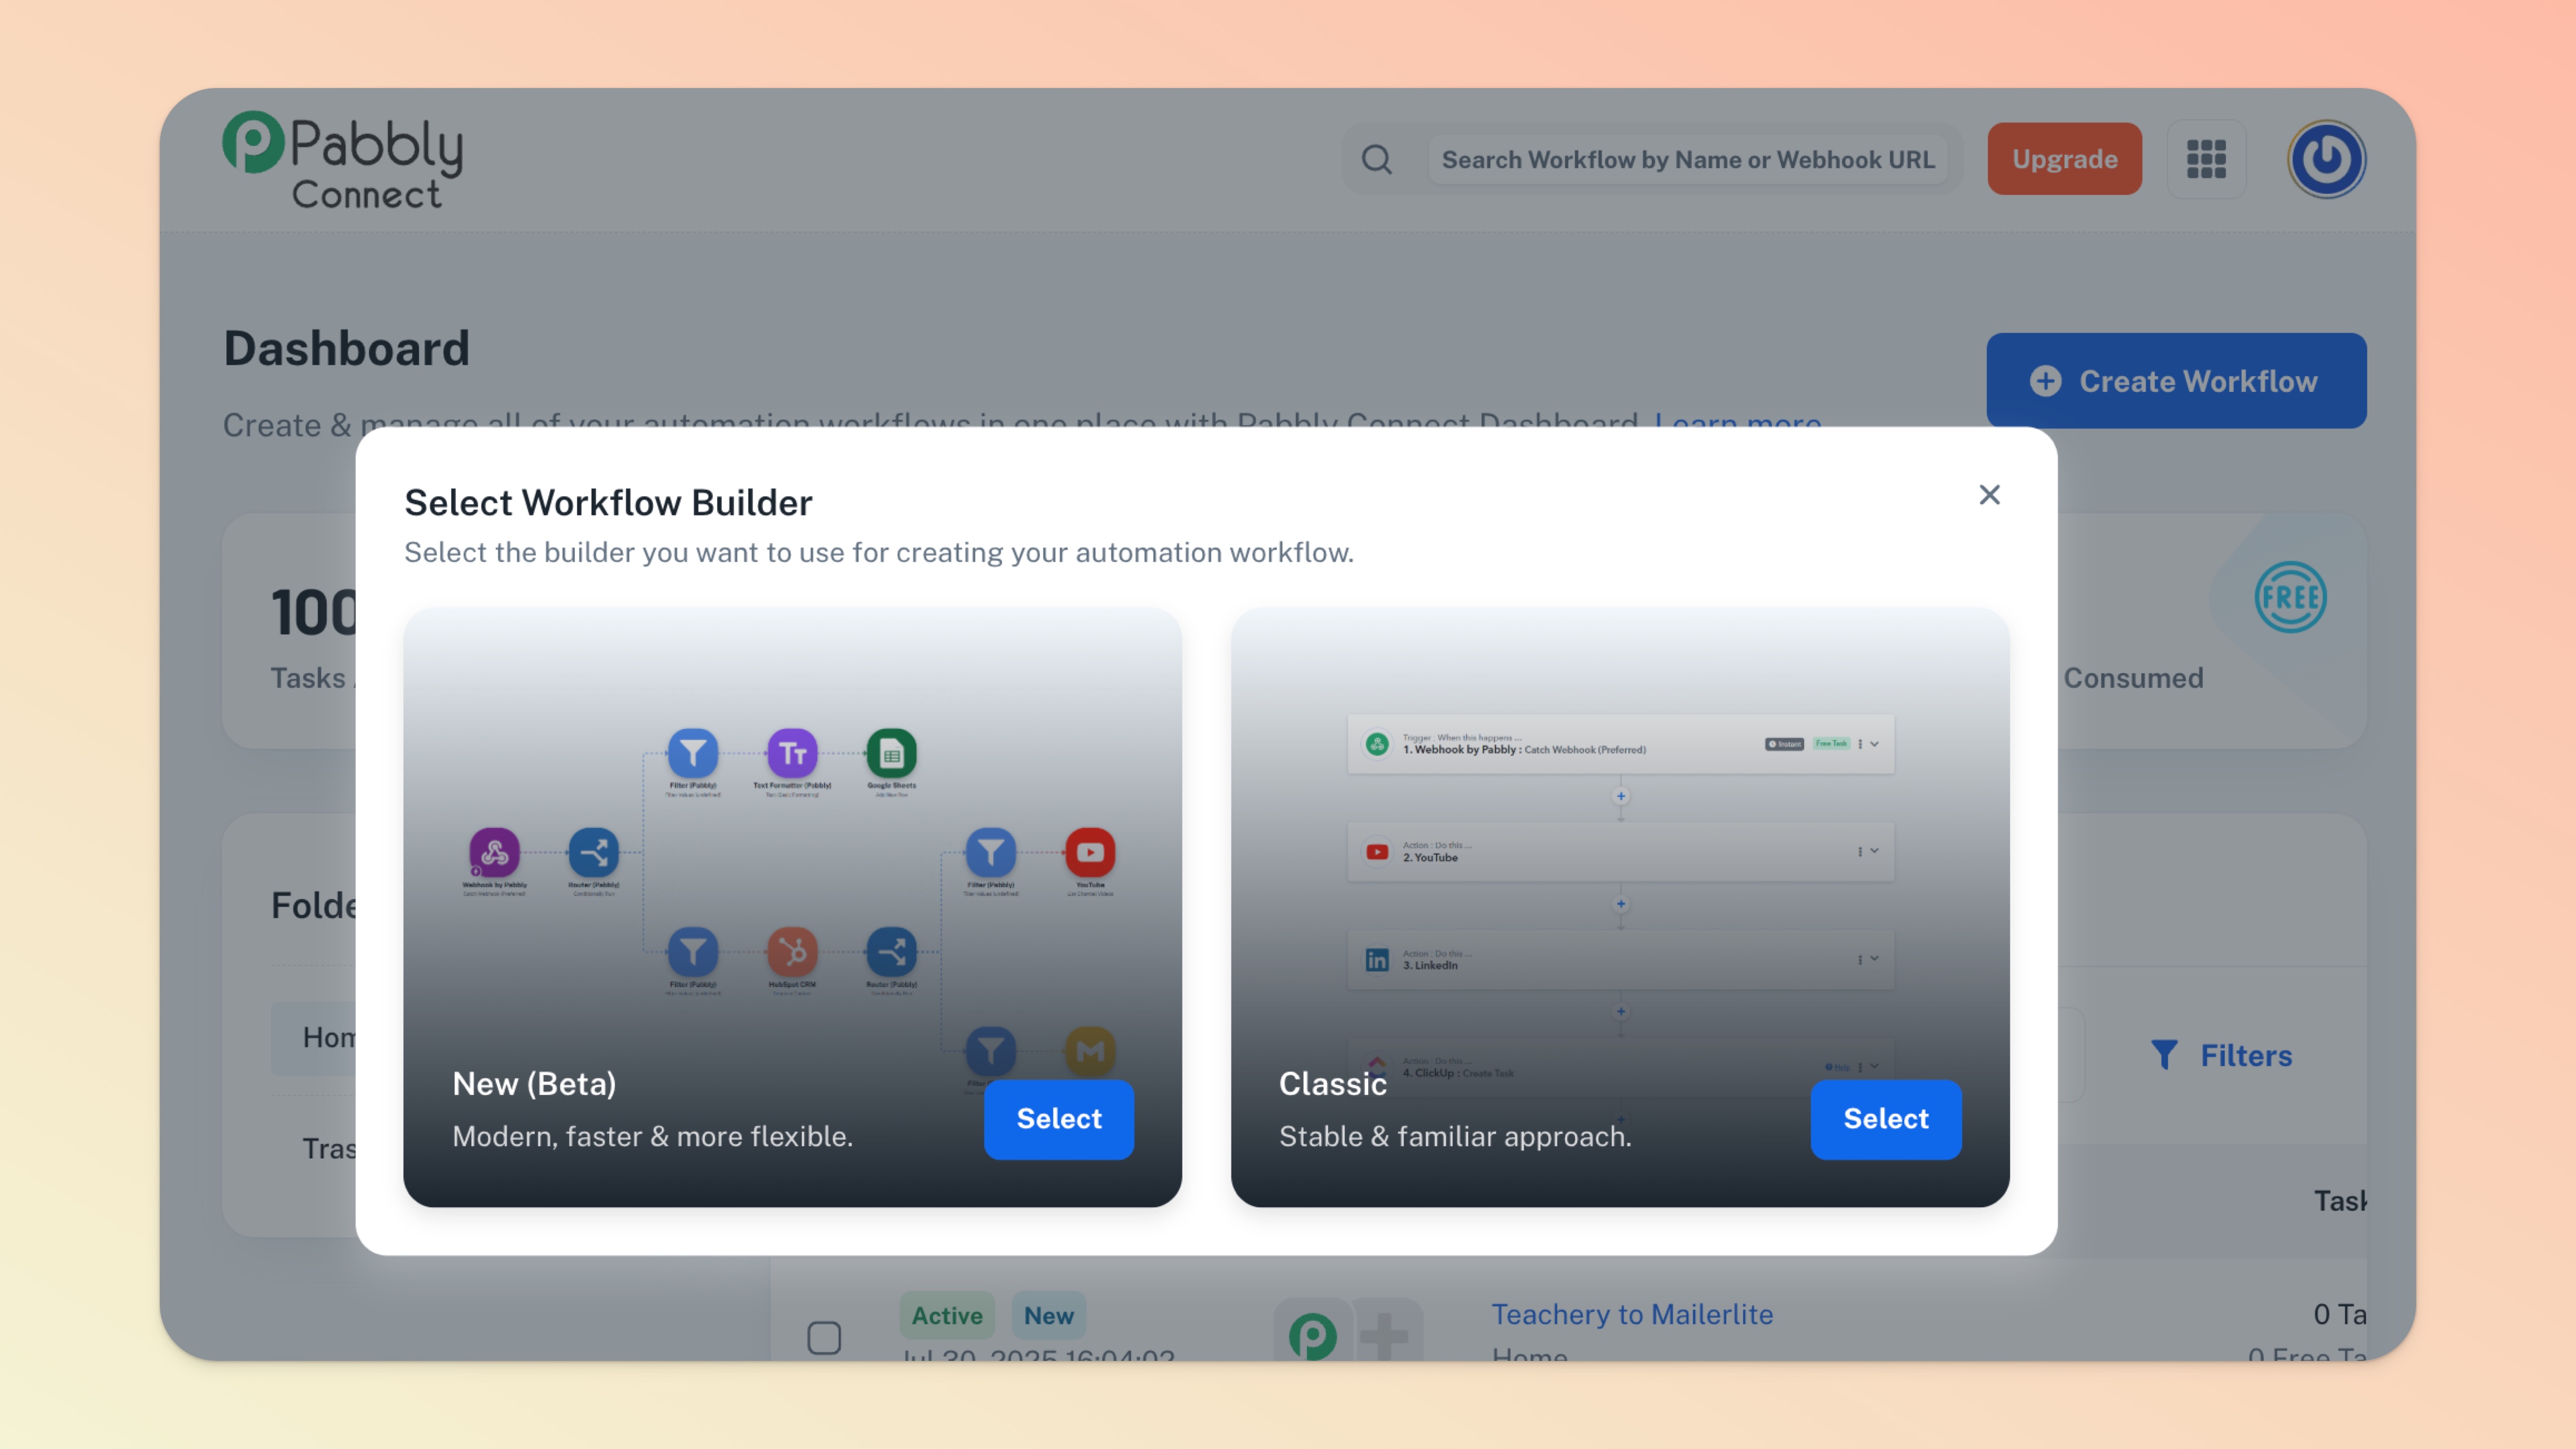This screenshot has width=2576, height=1449.
Task: Click the Text Formatter node icon
Action: coord(792,753)
